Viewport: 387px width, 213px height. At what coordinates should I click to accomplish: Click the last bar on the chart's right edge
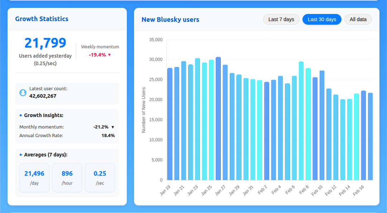click(x=370, y=136)
